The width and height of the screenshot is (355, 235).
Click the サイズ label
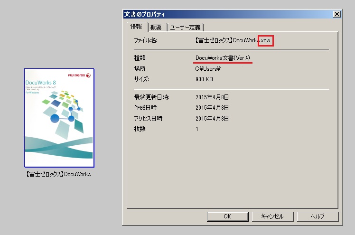coord(141,79)
